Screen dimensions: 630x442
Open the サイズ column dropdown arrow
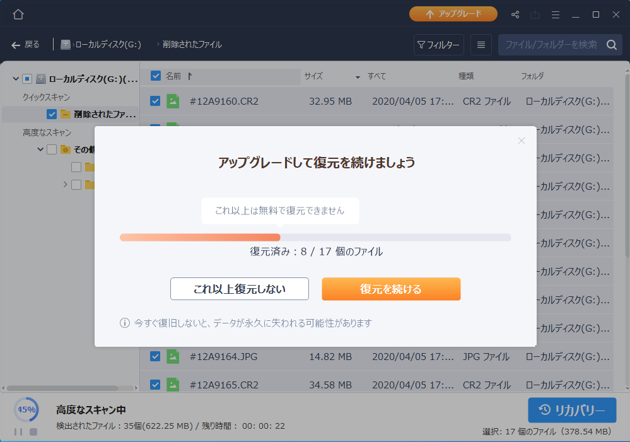358,77
